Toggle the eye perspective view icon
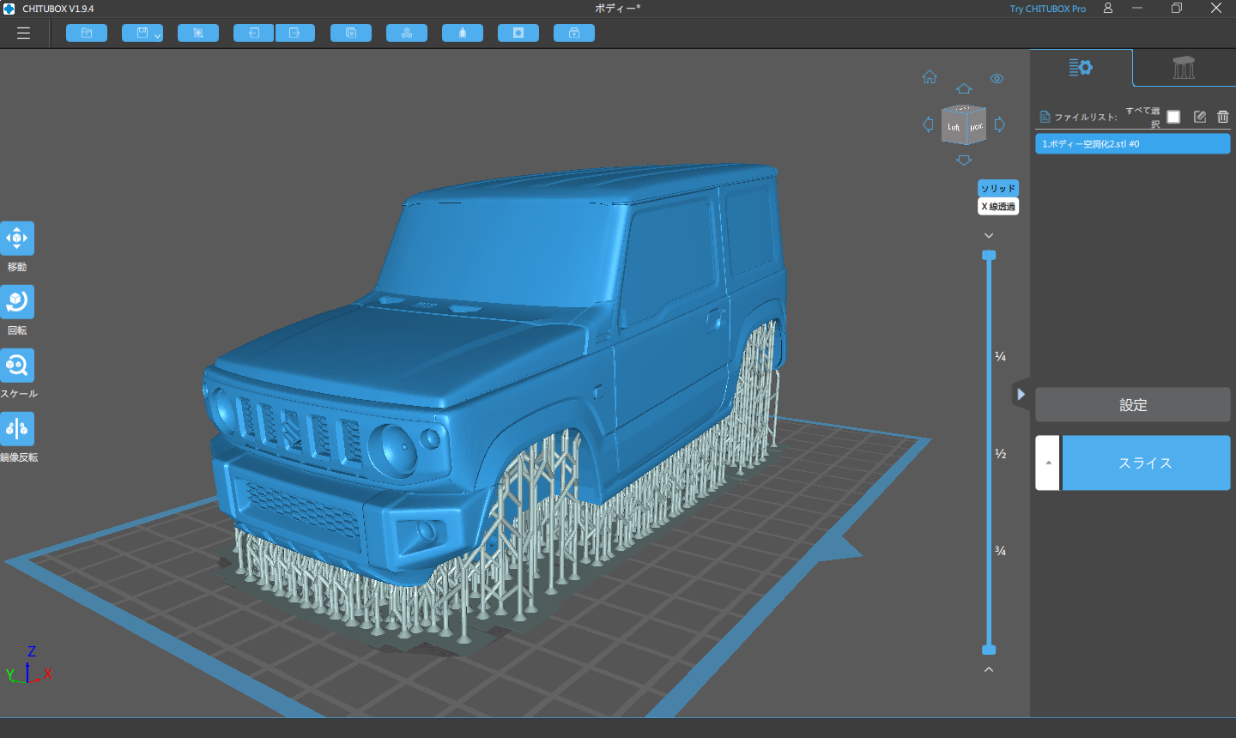The image size is (1236, 738). [997, 78]
